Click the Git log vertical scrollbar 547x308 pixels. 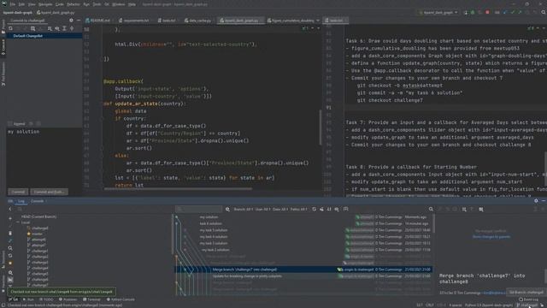pos(433,223)
